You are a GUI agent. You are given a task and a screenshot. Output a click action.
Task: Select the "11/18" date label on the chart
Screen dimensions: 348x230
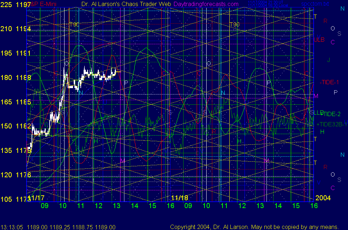tap(180, 198)
